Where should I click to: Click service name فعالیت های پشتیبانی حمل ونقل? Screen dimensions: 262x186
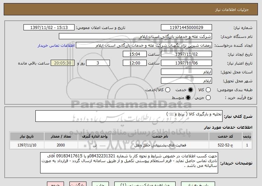coord(160,145)
